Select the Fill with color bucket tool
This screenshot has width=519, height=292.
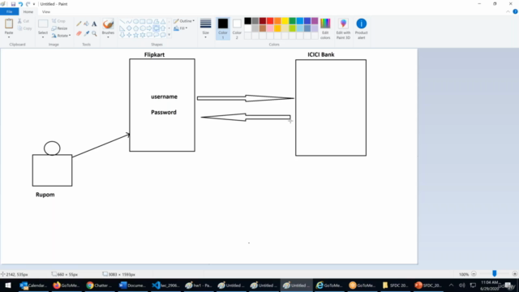(x=87, y=24)
